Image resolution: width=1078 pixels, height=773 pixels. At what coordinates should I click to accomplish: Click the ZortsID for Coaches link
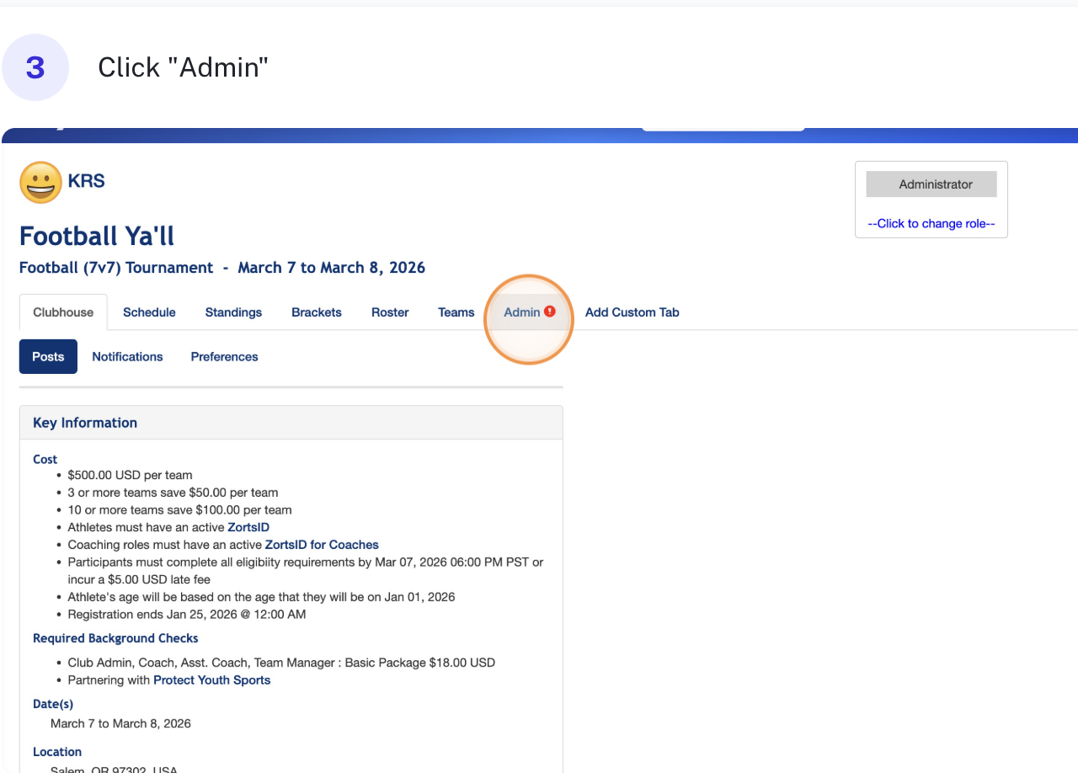coord(321,545)
